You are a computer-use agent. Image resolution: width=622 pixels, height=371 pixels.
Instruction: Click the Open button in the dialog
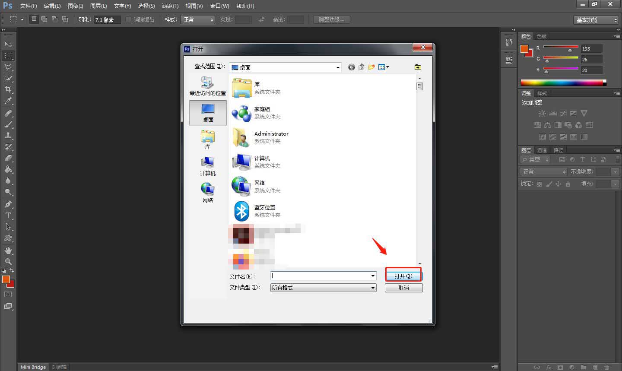[x=403, y=276]
